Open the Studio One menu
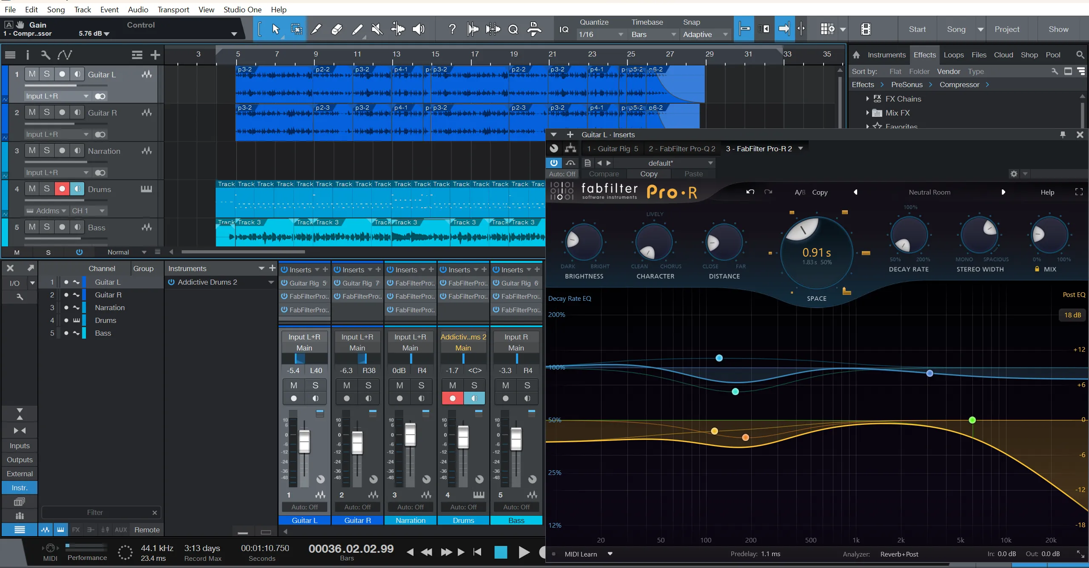The image size is (1089, 568). tap(242, 9)
